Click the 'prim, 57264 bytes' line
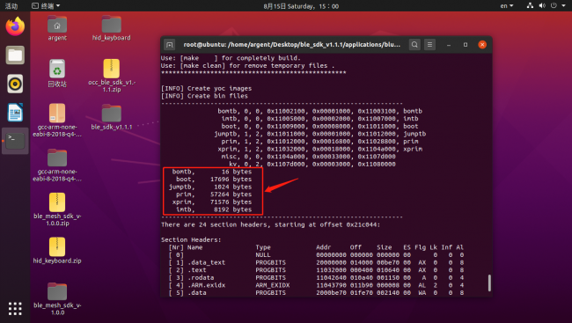Image resolution: width=572 pixels, height=323 pixels. tap(214, 195)
